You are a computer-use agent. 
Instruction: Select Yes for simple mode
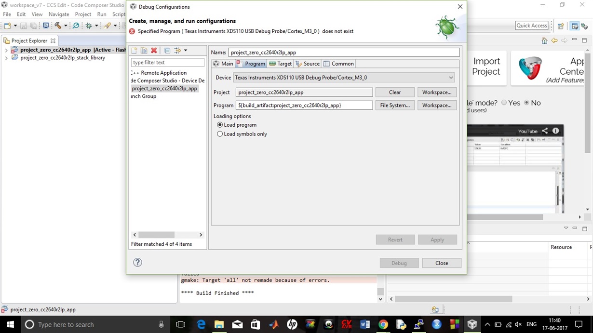(x=504, y=103)
